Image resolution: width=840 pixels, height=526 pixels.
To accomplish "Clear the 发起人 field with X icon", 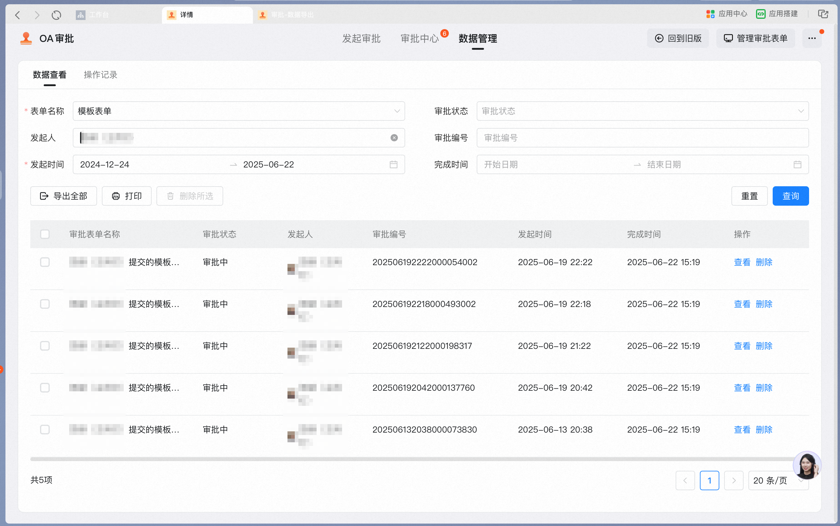I will point(394,138).
